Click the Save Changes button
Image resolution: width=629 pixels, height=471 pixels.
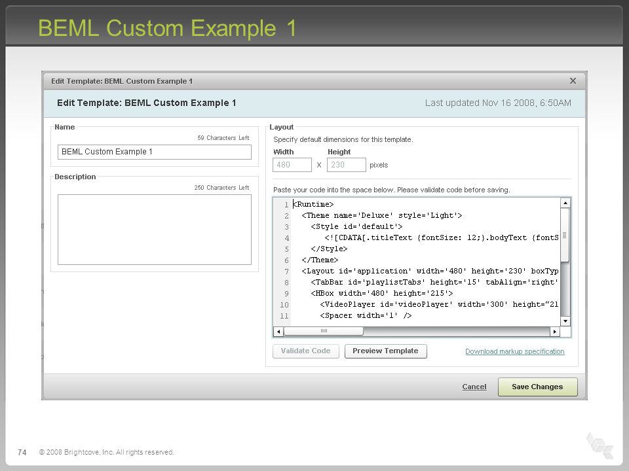(x=537, y=387)
